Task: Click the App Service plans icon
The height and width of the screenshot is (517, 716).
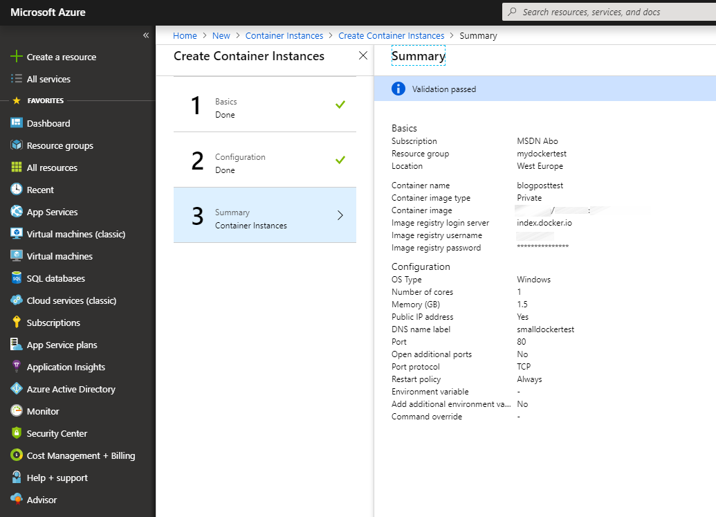Action: click(17, 345)
